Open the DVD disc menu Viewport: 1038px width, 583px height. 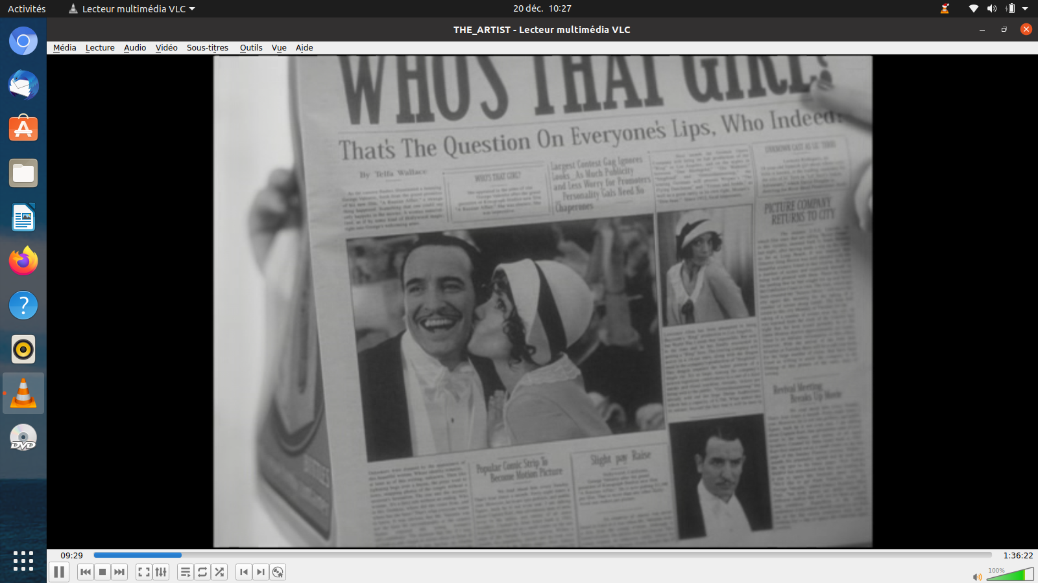(278, 572)
